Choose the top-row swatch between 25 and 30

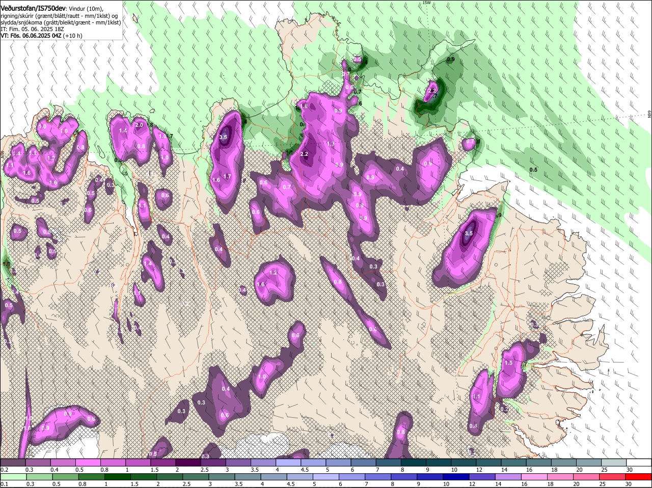(x=613, y=463)
